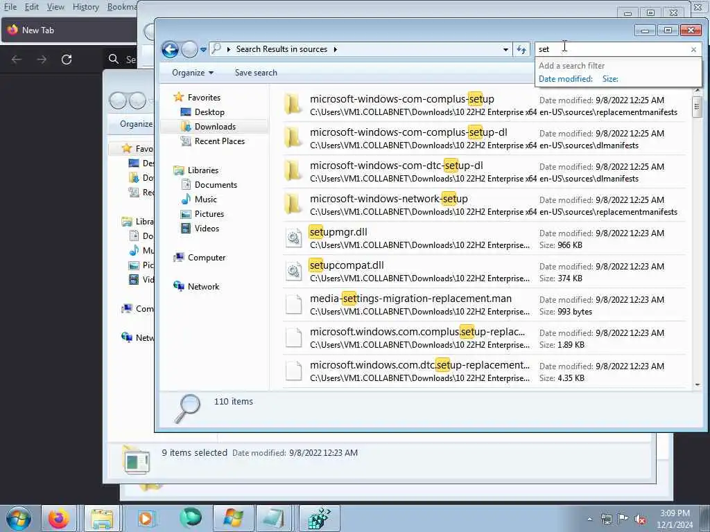Open the Documents library

(216, 184)
